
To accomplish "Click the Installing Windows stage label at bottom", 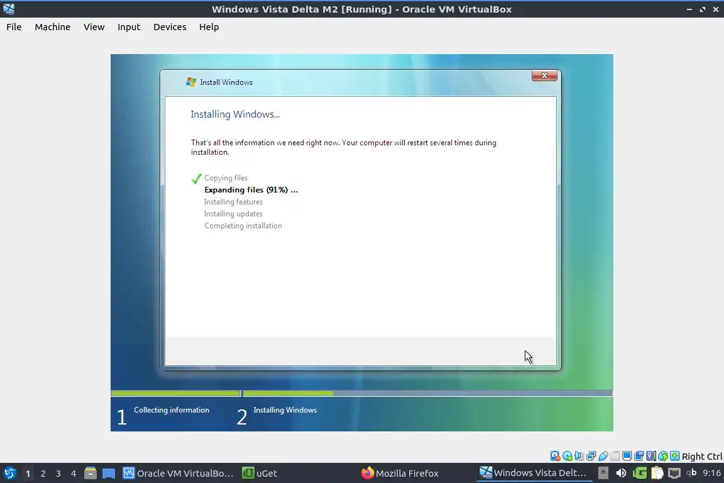I will pyautogui.click(x=285, y=410).
